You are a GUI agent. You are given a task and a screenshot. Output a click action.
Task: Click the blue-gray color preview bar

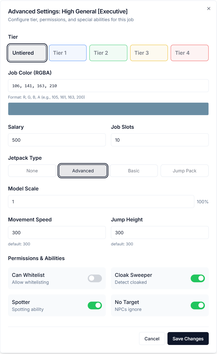(108, 109)
